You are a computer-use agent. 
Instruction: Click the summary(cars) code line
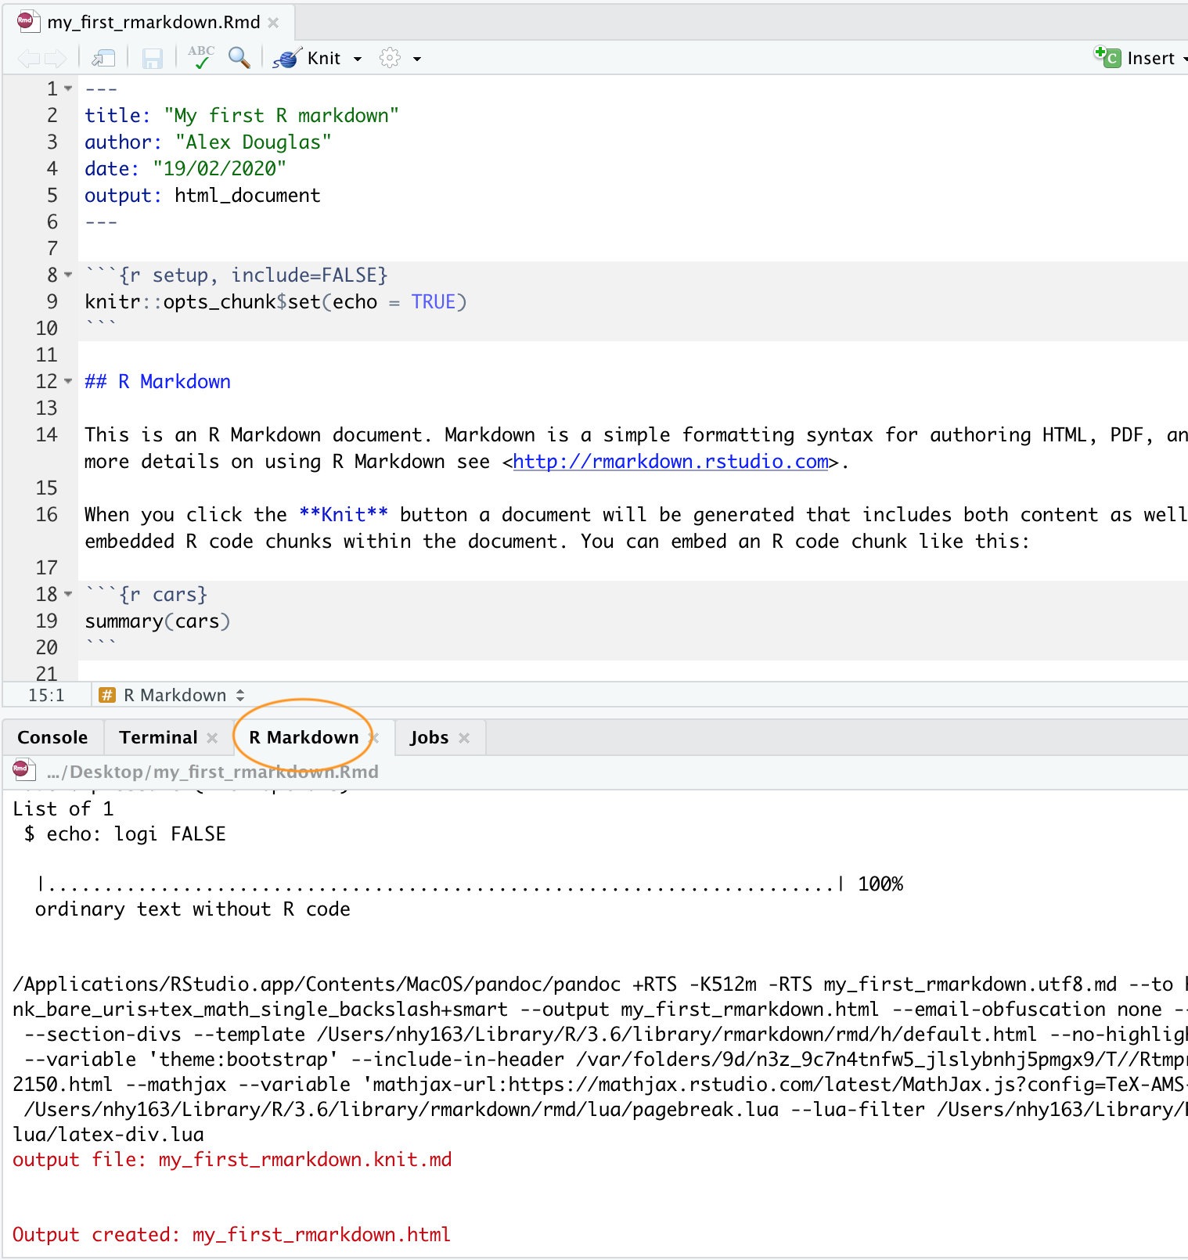tap(157, 621)
